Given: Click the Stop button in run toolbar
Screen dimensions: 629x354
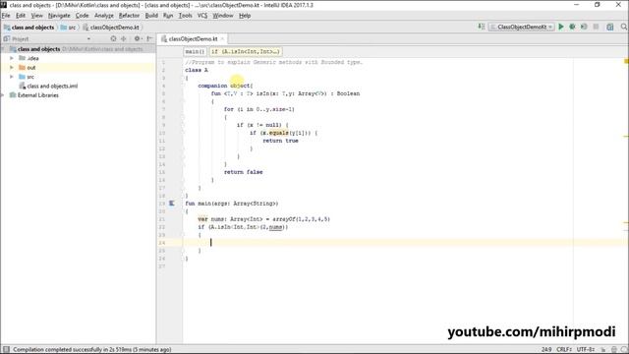Looking at the screenshot, I should [597, 27].
